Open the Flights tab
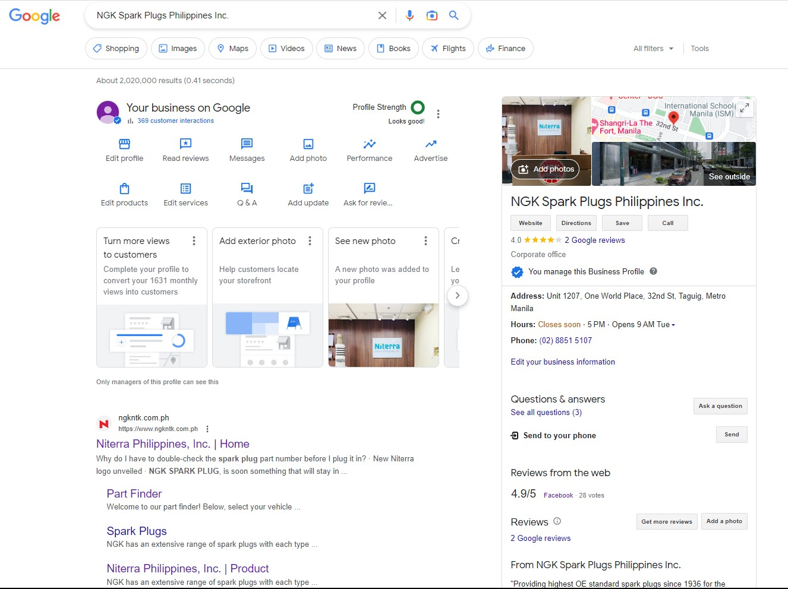Image resolution: width=788 pixels, height=589 pixels. (x=448, y=49)
